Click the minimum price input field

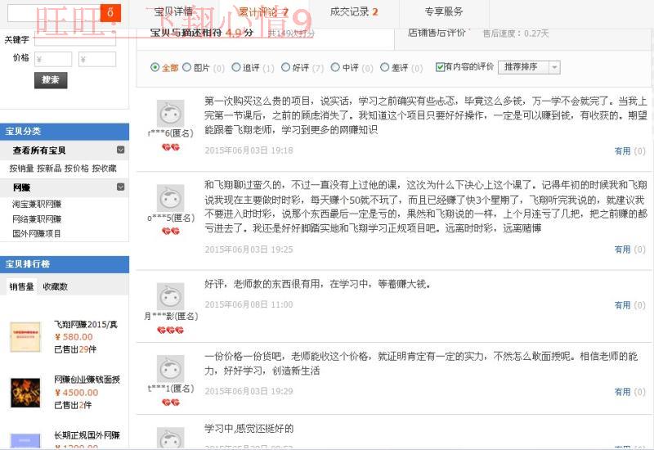(x=53, y=59)
